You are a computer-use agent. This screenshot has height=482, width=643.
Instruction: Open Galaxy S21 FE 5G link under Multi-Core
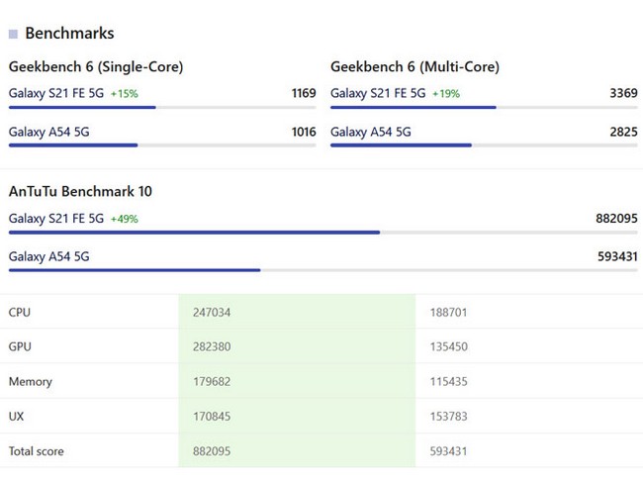[x=378, y=93]
